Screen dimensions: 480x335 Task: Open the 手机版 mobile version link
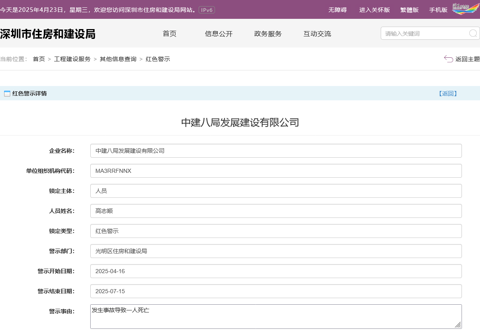click(438, 10)
